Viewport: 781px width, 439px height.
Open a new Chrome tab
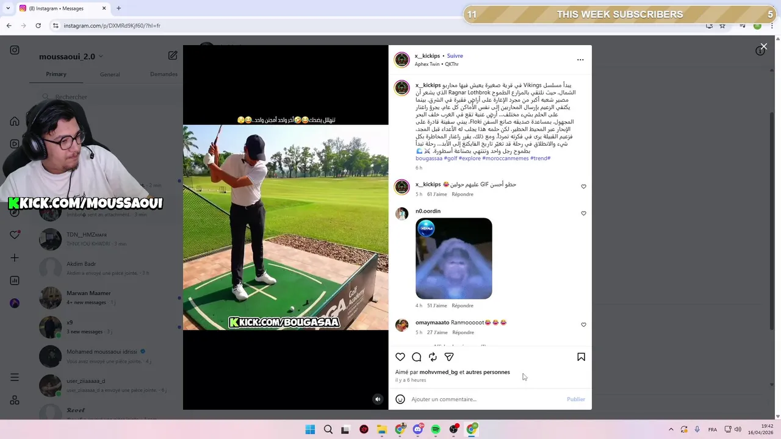[118, 9]
